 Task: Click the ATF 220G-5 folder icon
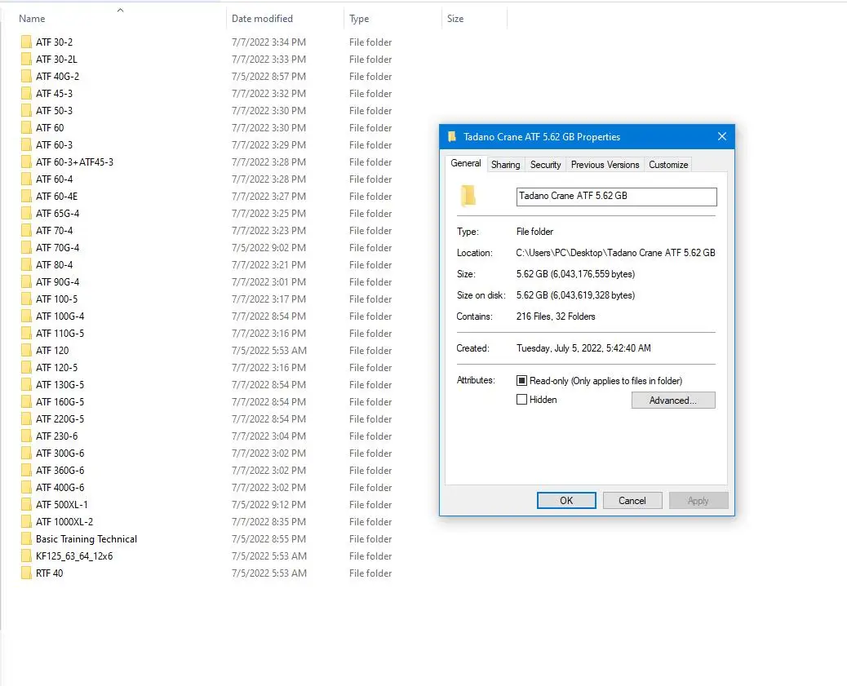click(26, 419)
